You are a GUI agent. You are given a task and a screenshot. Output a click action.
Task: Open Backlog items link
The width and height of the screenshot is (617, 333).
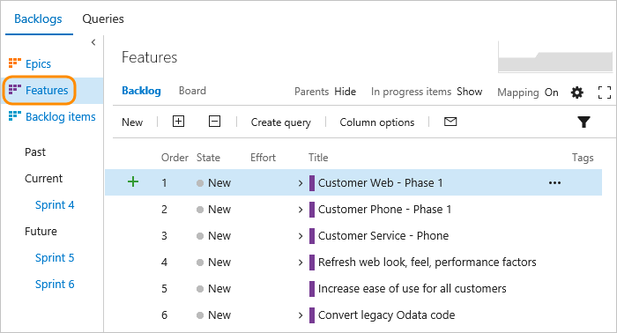click(x=61, y=117)
